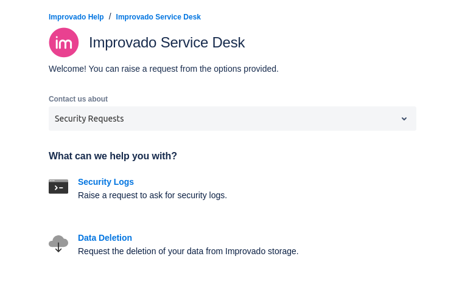The image size is (476, 287).
Task: Click the breadcrumb slash separator
Action: (110, 16)
